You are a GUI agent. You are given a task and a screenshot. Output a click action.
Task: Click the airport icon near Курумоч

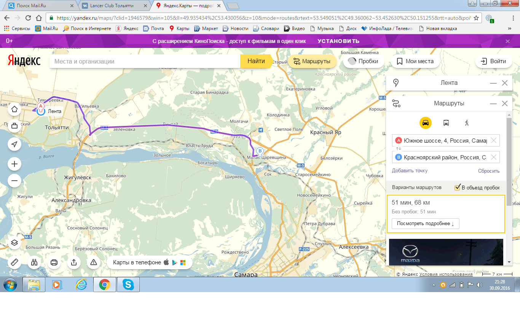[260, 130]
